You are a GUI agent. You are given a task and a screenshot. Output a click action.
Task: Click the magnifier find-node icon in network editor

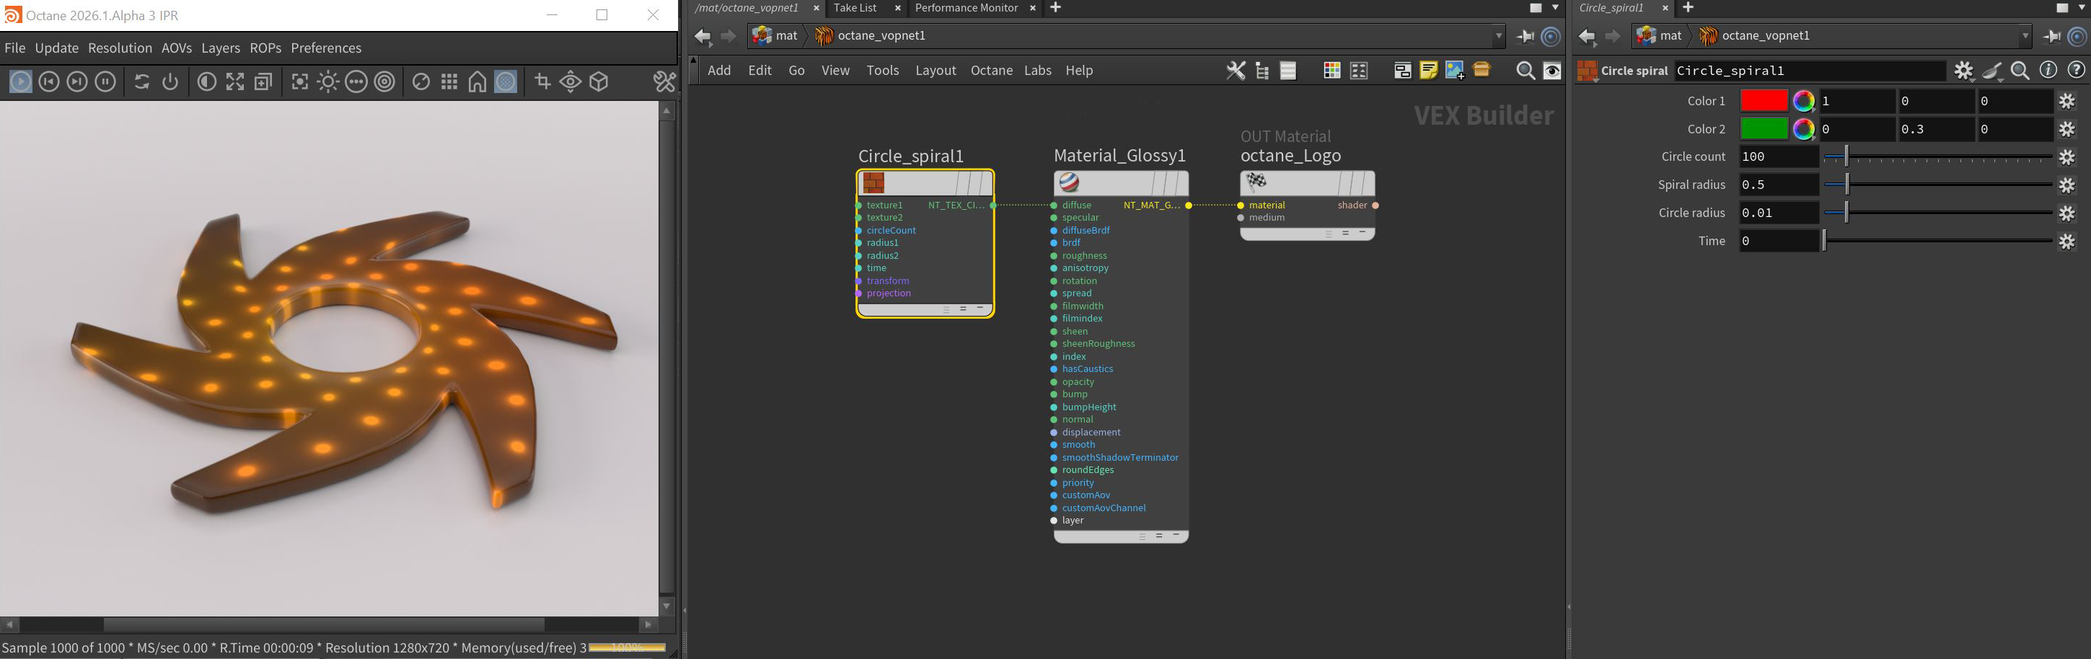click(1526, 71)
